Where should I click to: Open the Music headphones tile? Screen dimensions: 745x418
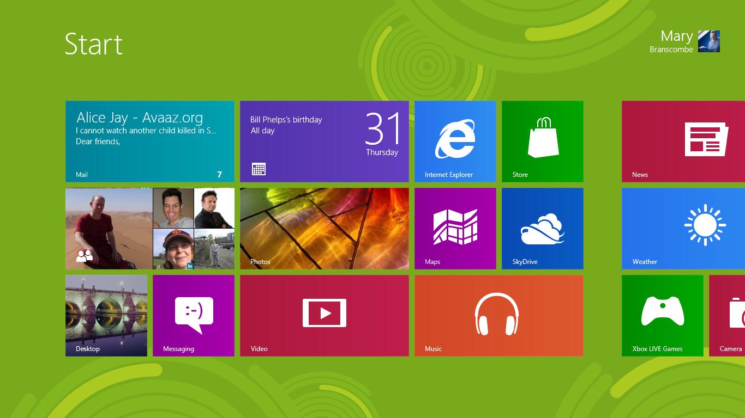point(499,316)
